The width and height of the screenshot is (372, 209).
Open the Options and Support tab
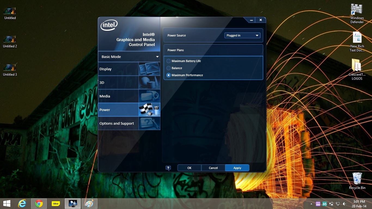click(129, 123)
